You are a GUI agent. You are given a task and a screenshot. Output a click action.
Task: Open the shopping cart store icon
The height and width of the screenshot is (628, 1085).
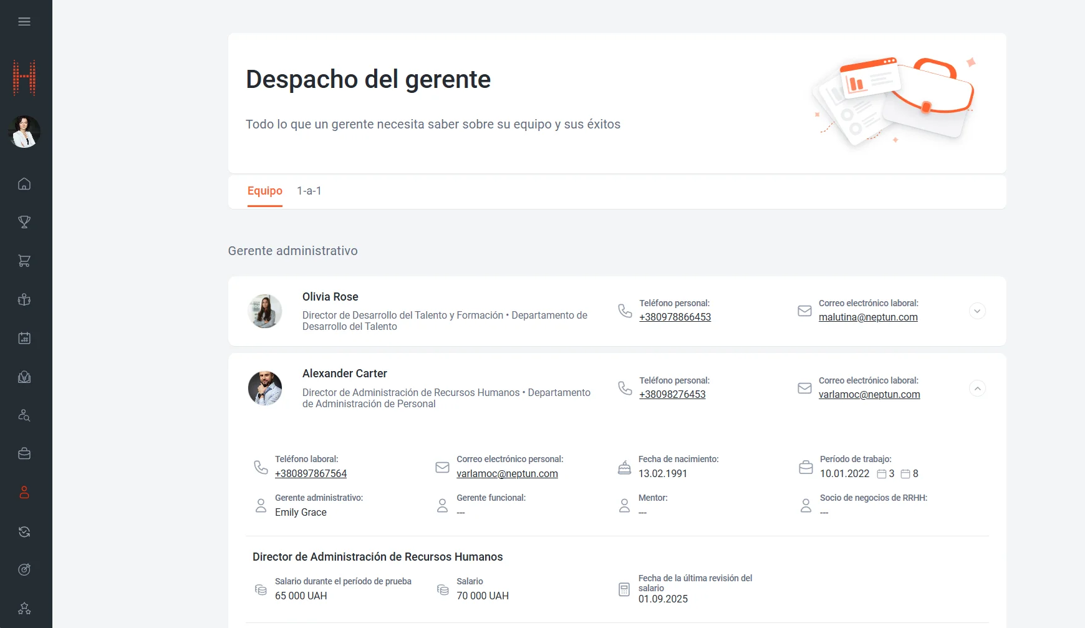tap(24, 261)
